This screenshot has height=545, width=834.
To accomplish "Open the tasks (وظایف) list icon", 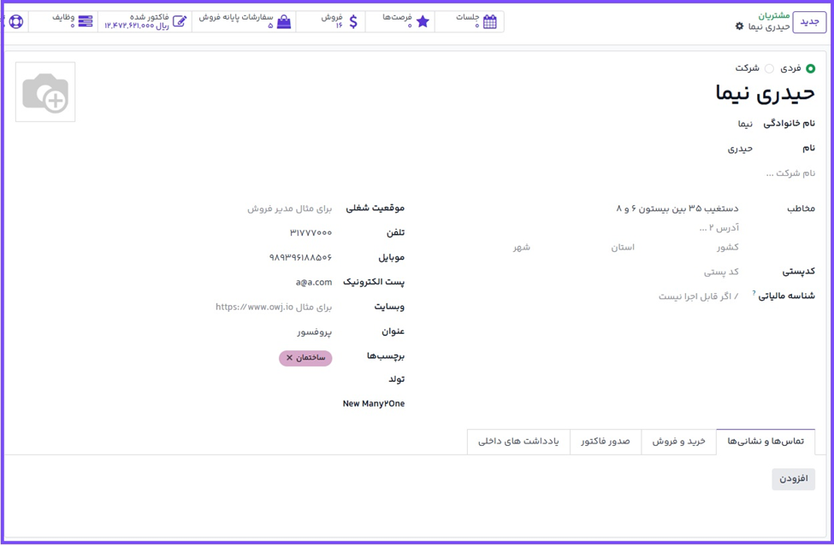I will [x=86, y=21].
